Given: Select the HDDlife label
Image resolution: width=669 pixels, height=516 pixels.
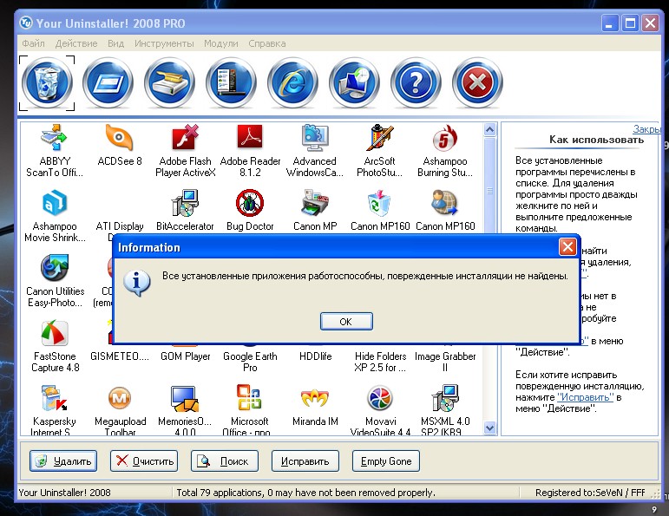Looking at the screenshot, I should [315, 356].
